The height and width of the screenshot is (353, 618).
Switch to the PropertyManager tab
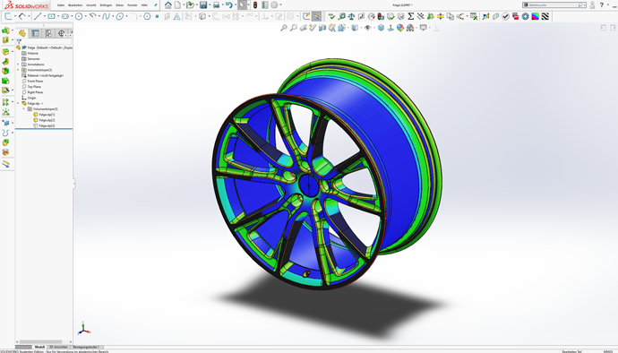point(36,33)
